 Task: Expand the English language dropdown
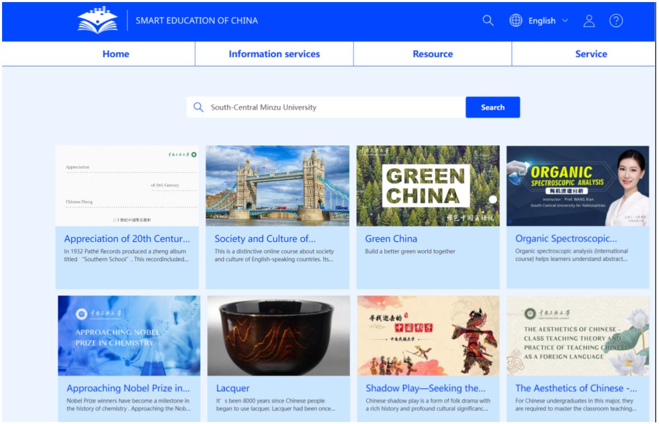pyautogui.click(x=548, y=21)
